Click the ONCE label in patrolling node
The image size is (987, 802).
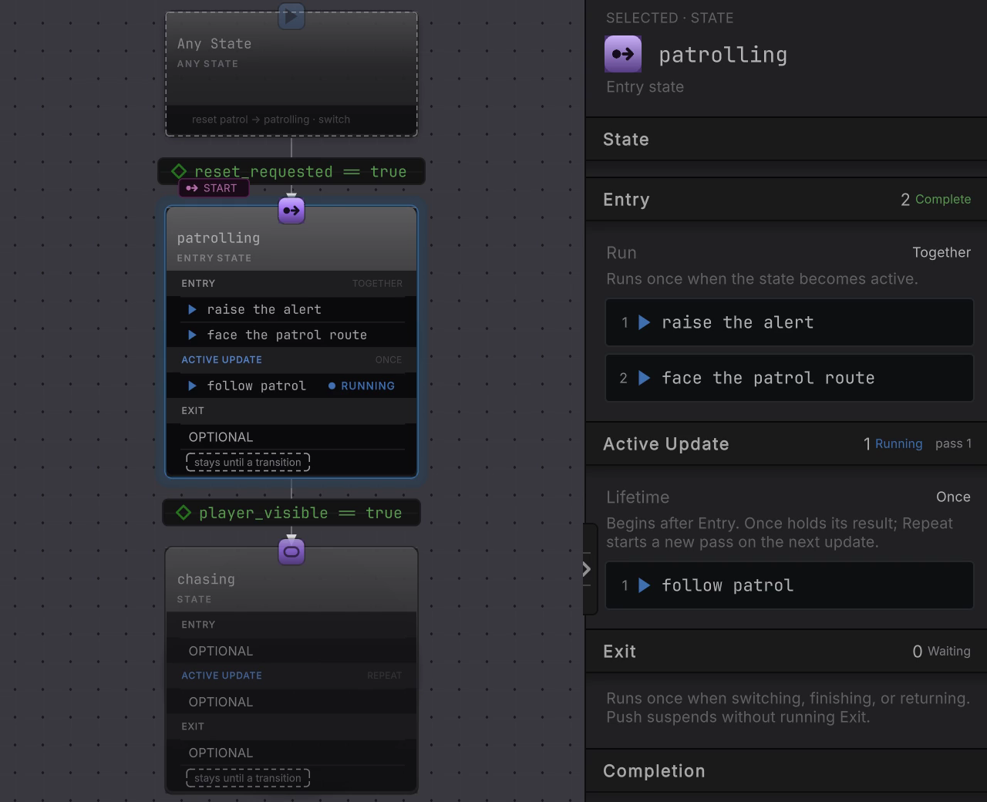click(389, 359)
